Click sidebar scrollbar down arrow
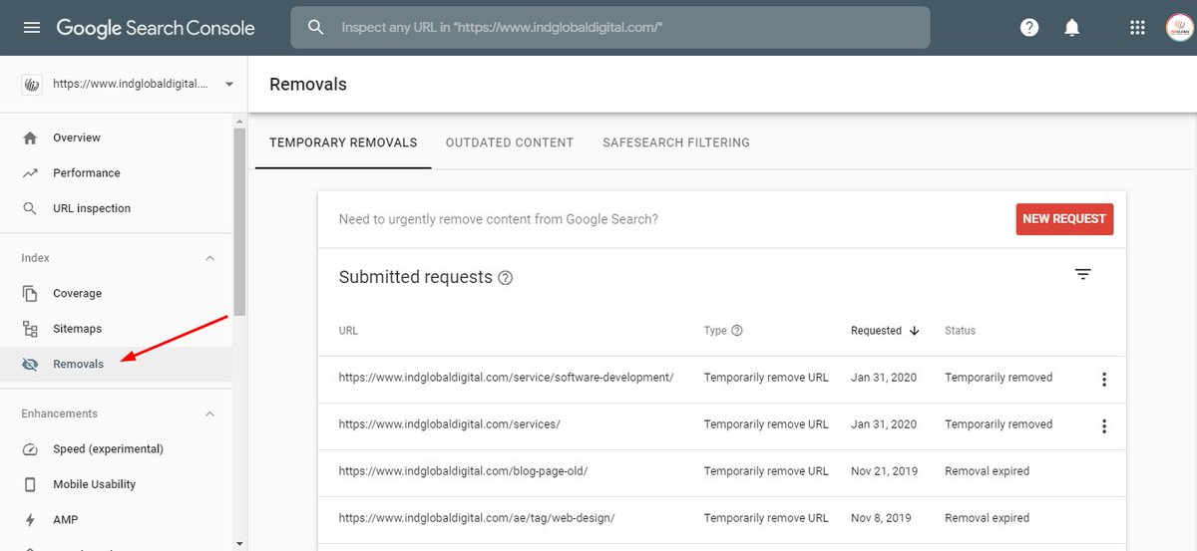The image size is (1197, 551). point(239,543)
